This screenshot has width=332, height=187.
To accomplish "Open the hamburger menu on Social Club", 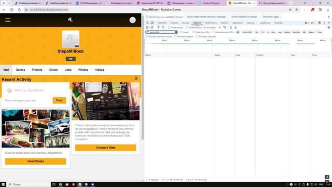I will [8, 20].
